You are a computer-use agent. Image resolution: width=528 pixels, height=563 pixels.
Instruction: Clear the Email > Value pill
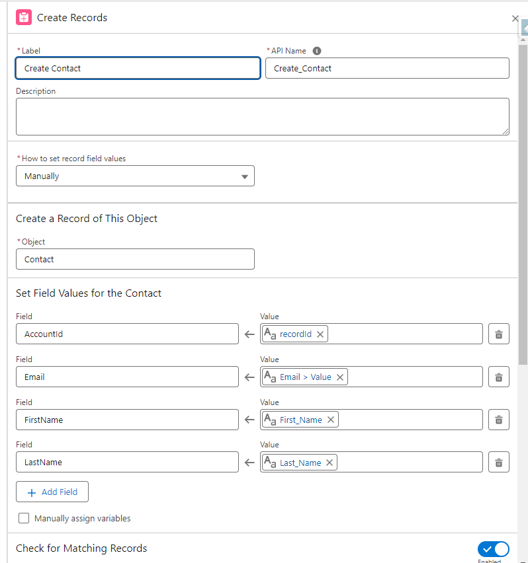pos(340,377)
